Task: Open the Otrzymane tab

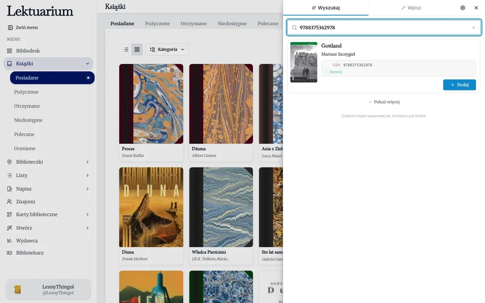Action: [x=194, y=23]
